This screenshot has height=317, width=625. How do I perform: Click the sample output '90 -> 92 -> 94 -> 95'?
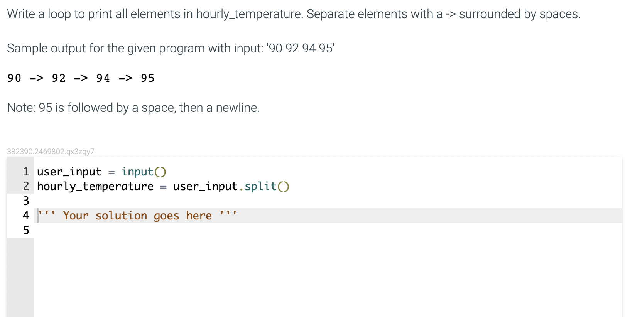click(x=81, y=78)
